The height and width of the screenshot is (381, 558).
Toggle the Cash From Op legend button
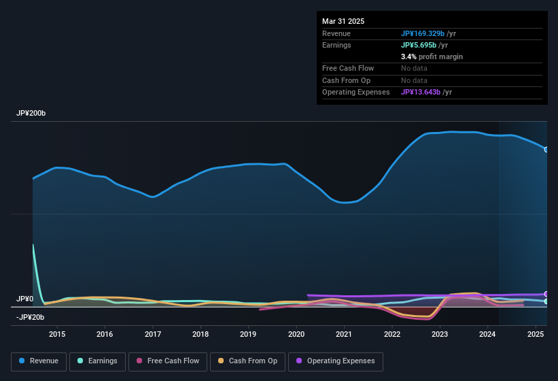coord(247,361)
